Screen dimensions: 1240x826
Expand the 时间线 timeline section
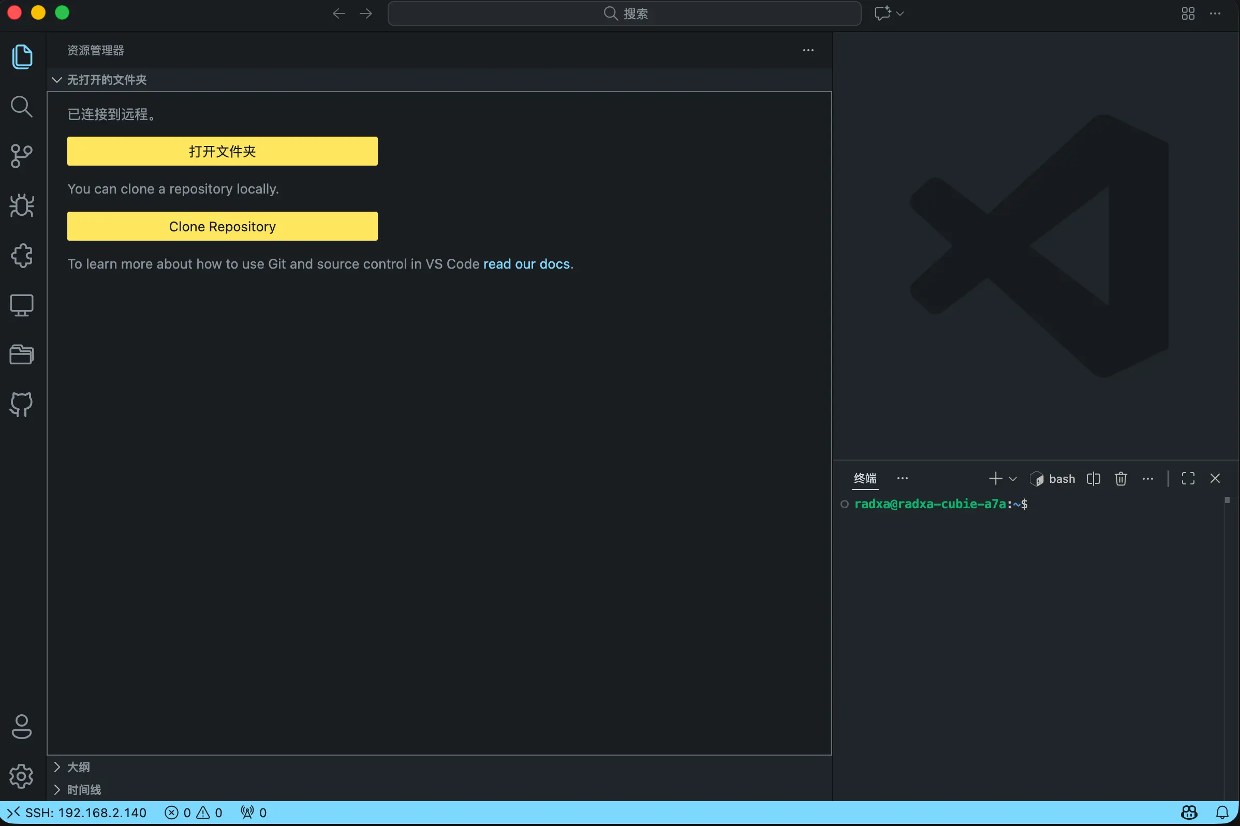[84, 789]
